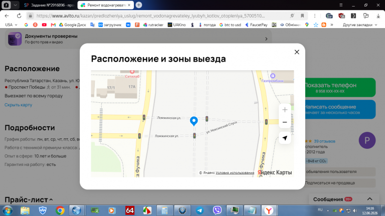The height and width of the screenshot is (216, 385).
Task: Open the Yandex Maps logo link
Action: pos(275,172)
